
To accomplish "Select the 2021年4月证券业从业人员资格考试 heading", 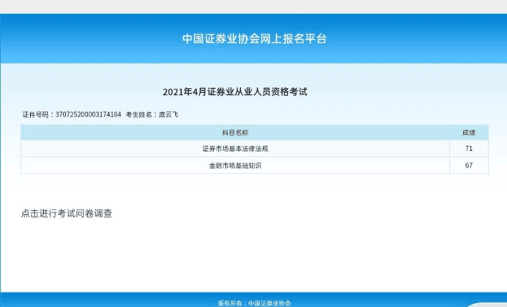I will coord(234,92).
